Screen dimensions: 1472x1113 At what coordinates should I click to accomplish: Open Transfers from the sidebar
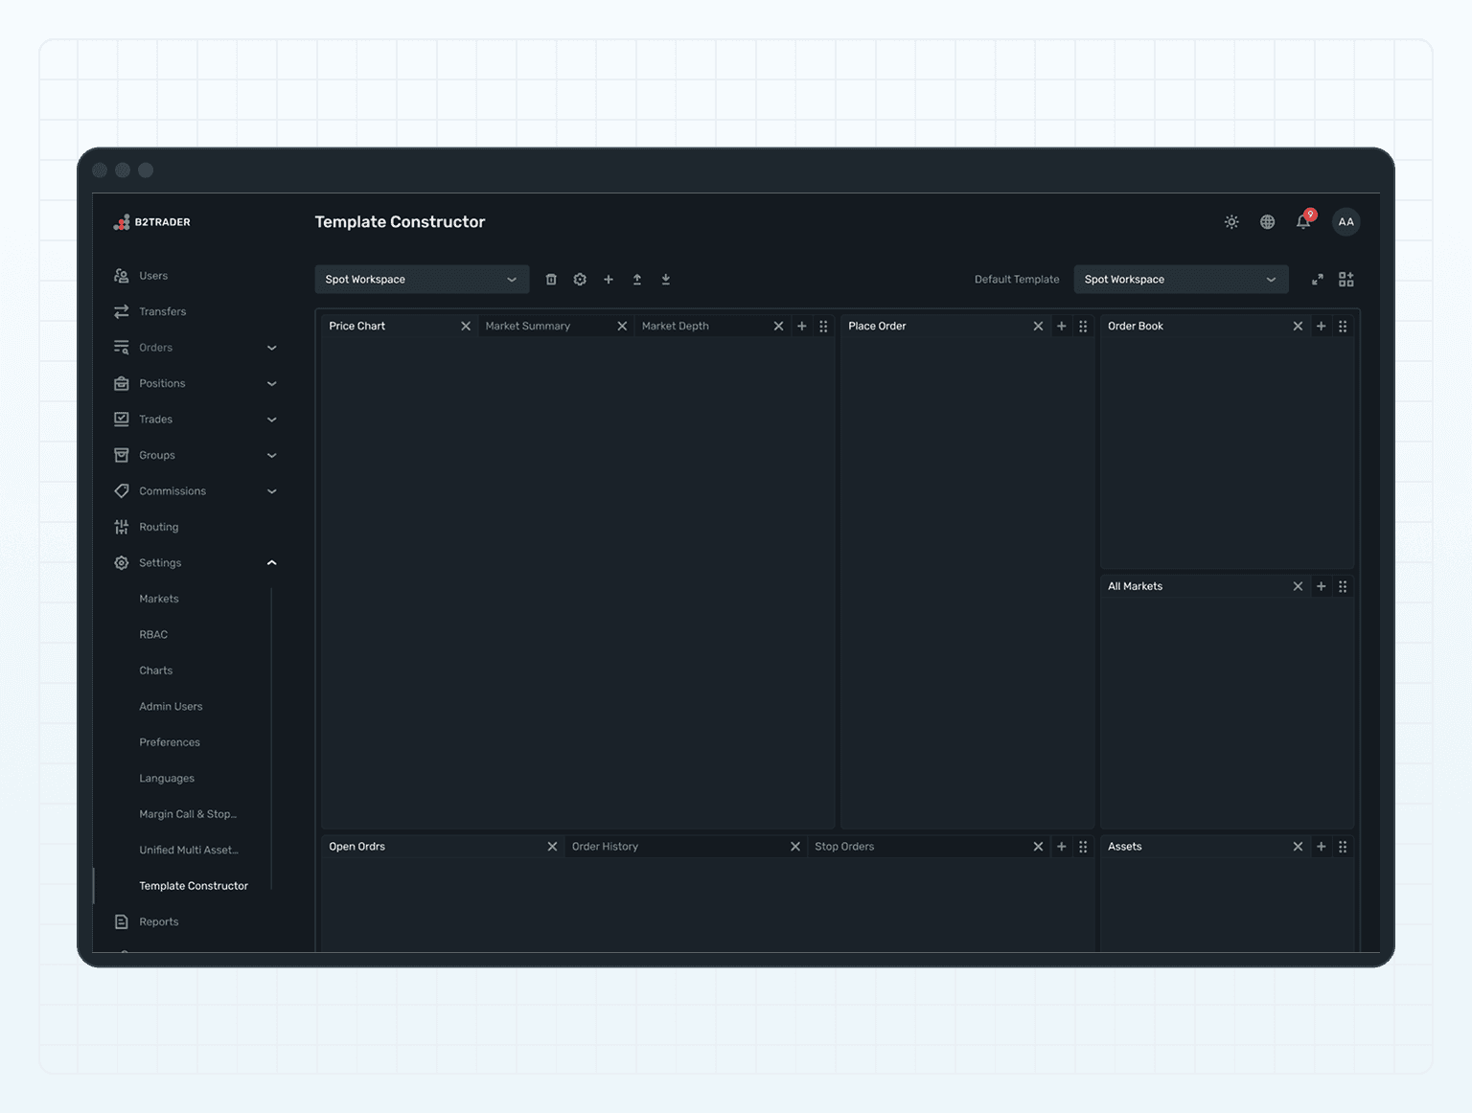[162, 312]
